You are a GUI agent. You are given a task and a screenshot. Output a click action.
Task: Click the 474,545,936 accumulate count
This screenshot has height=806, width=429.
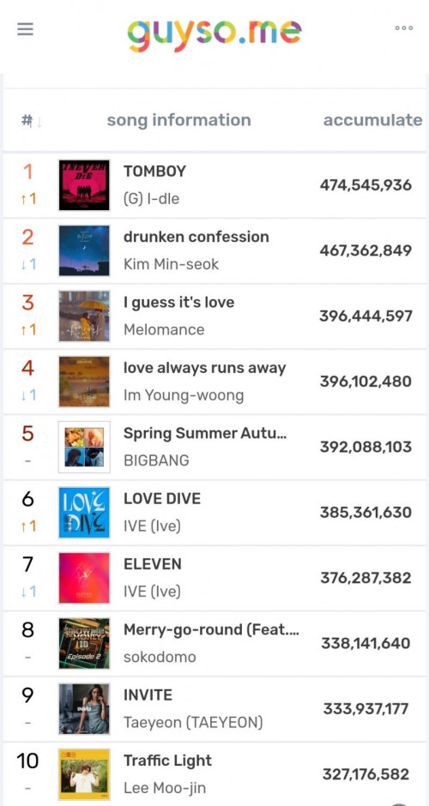[x=366, y=185]
